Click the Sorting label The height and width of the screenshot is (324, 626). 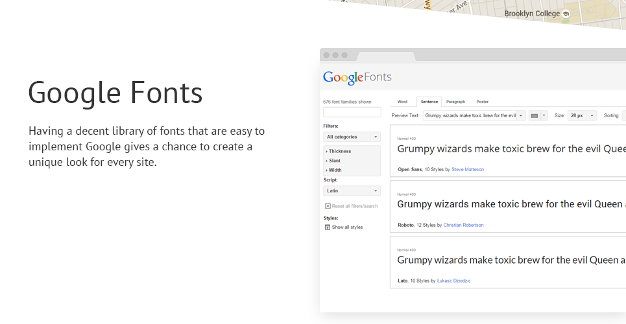click(x=611, y=116)
